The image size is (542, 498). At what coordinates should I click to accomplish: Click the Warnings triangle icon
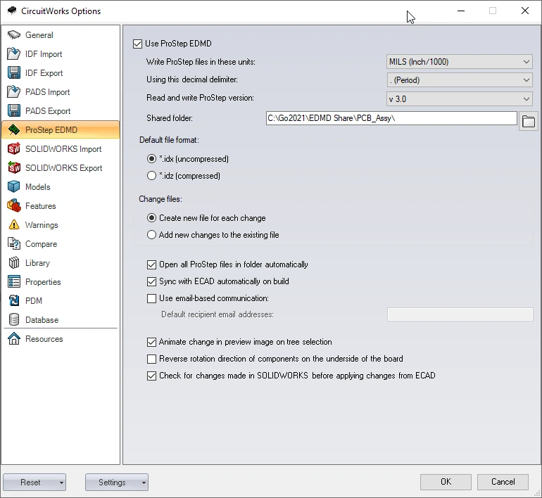tap(14, 225)
